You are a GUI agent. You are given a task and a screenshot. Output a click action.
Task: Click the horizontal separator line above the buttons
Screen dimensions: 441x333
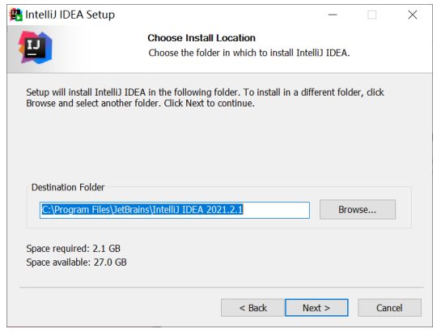pyautogui.click(x=222, y=288)
